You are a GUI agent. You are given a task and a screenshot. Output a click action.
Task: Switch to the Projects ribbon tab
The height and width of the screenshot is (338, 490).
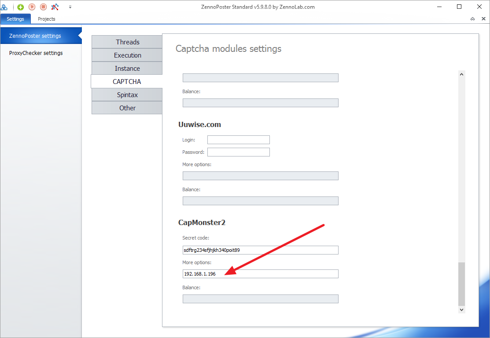pos(47,19)
